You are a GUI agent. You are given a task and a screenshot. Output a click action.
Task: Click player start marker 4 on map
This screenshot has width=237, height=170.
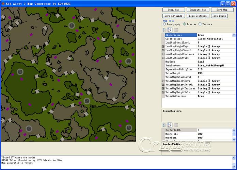[29, 129]
